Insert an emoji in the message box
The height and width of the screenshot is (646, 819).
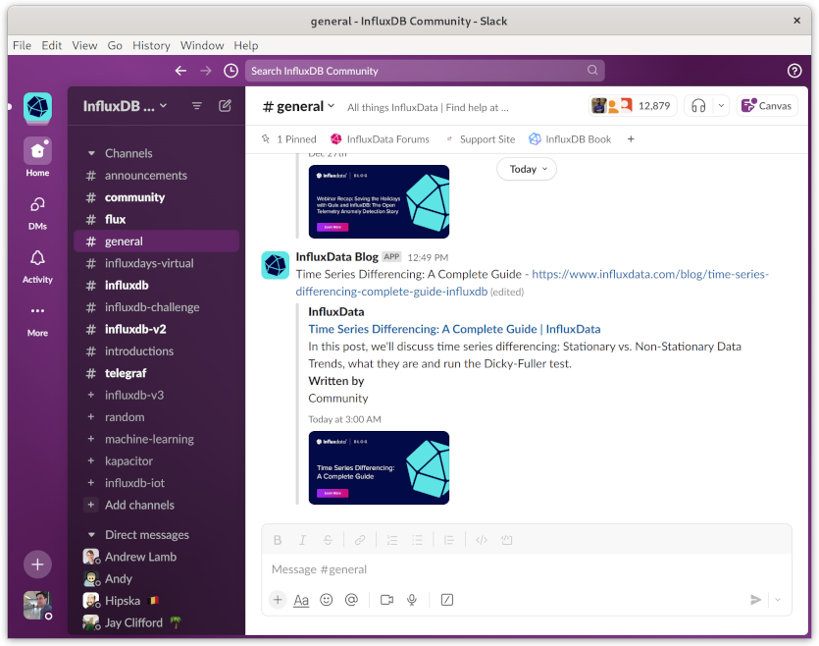tap(327, 599)
